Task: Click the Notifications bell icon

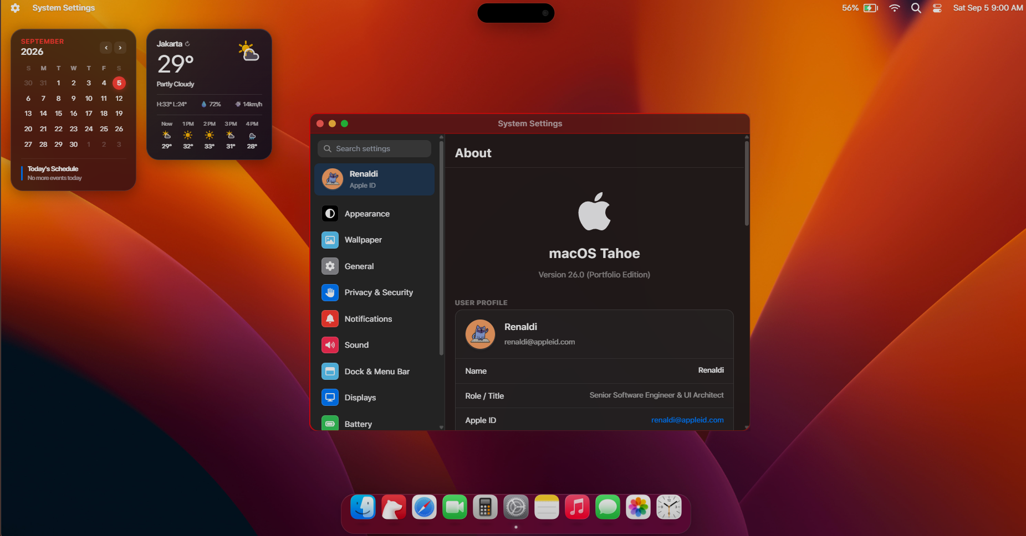Action: pyautogui.click(x=330, y=319)
